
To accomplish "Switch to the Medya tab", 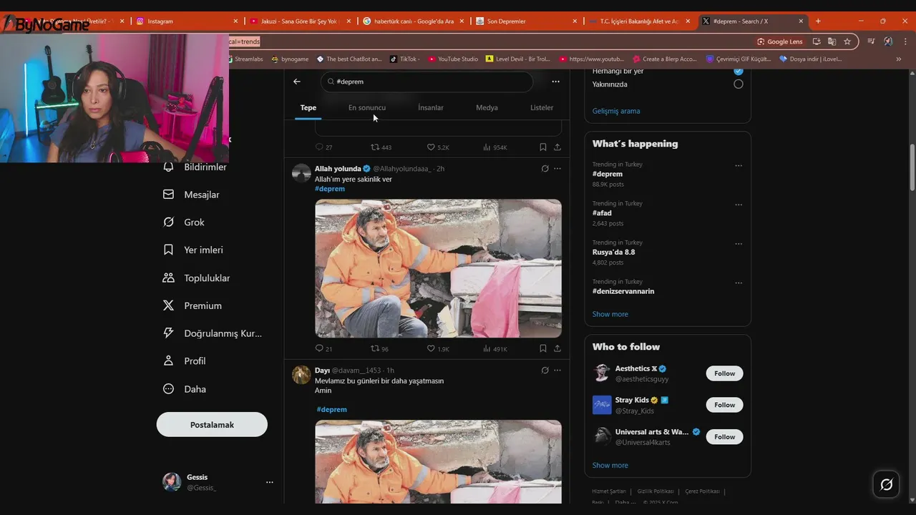I will (x=487, y=107).
